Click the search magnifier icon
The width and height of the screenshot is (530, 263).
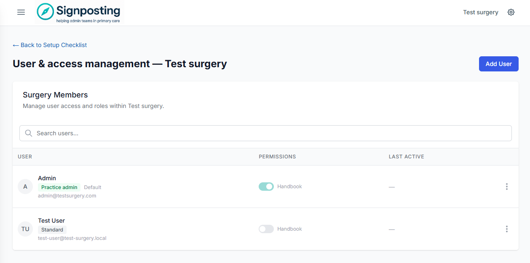tap(28, 133)
